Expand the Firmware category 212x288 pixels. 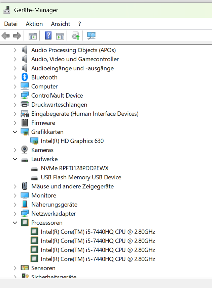(15, 123)
